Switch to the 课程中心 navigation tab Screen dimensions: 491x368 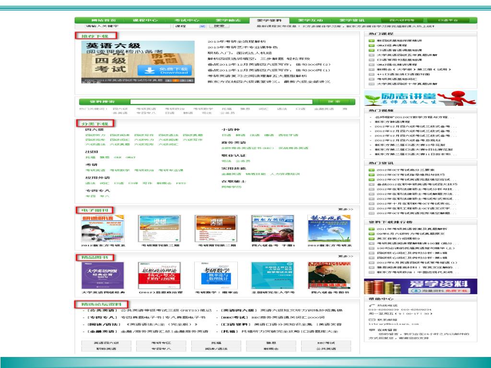click(145, 21)
